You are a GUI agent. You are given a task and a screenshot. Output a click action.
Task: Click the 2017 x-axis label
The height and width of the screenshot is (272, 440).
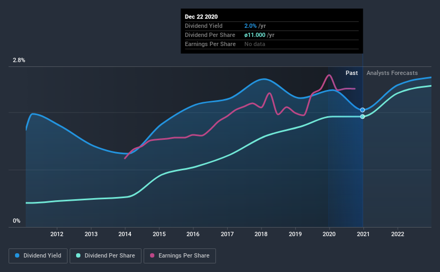[227, 234]
